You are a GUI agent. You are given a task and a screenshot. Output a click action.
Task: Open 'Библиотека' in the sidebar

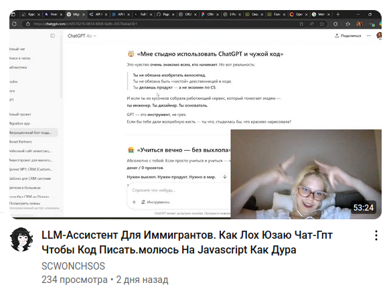[19, 67]
